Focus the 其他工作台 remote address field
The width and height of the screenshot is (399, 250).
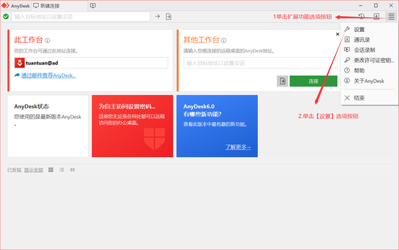(x=260, y=63)
